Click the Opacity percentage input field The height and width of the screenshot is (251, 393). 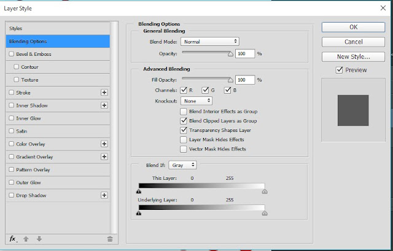pyautogui.click(x=245, y=53)
